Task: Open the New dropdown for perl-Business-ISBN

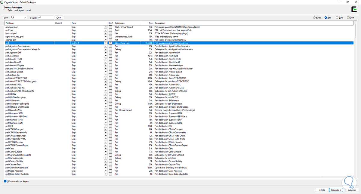Action: [x=106, y=113]
